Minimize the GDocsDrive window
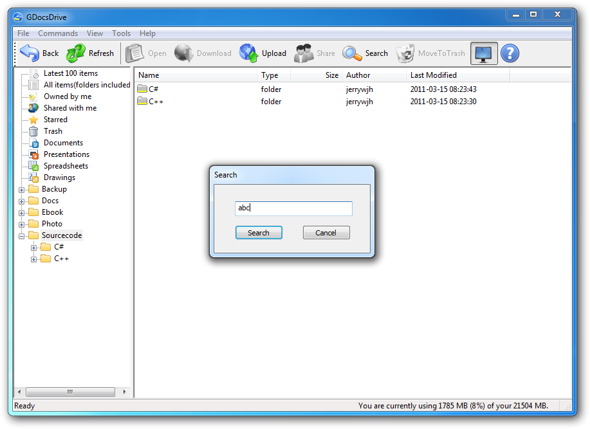This screenshot has height=429, width=590. (x=516, y=15)
